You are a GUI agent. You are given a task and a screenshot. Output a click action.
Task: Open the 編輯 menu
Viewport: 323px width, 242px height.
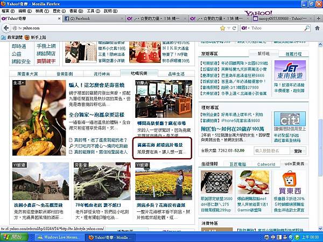pos(25,11)
